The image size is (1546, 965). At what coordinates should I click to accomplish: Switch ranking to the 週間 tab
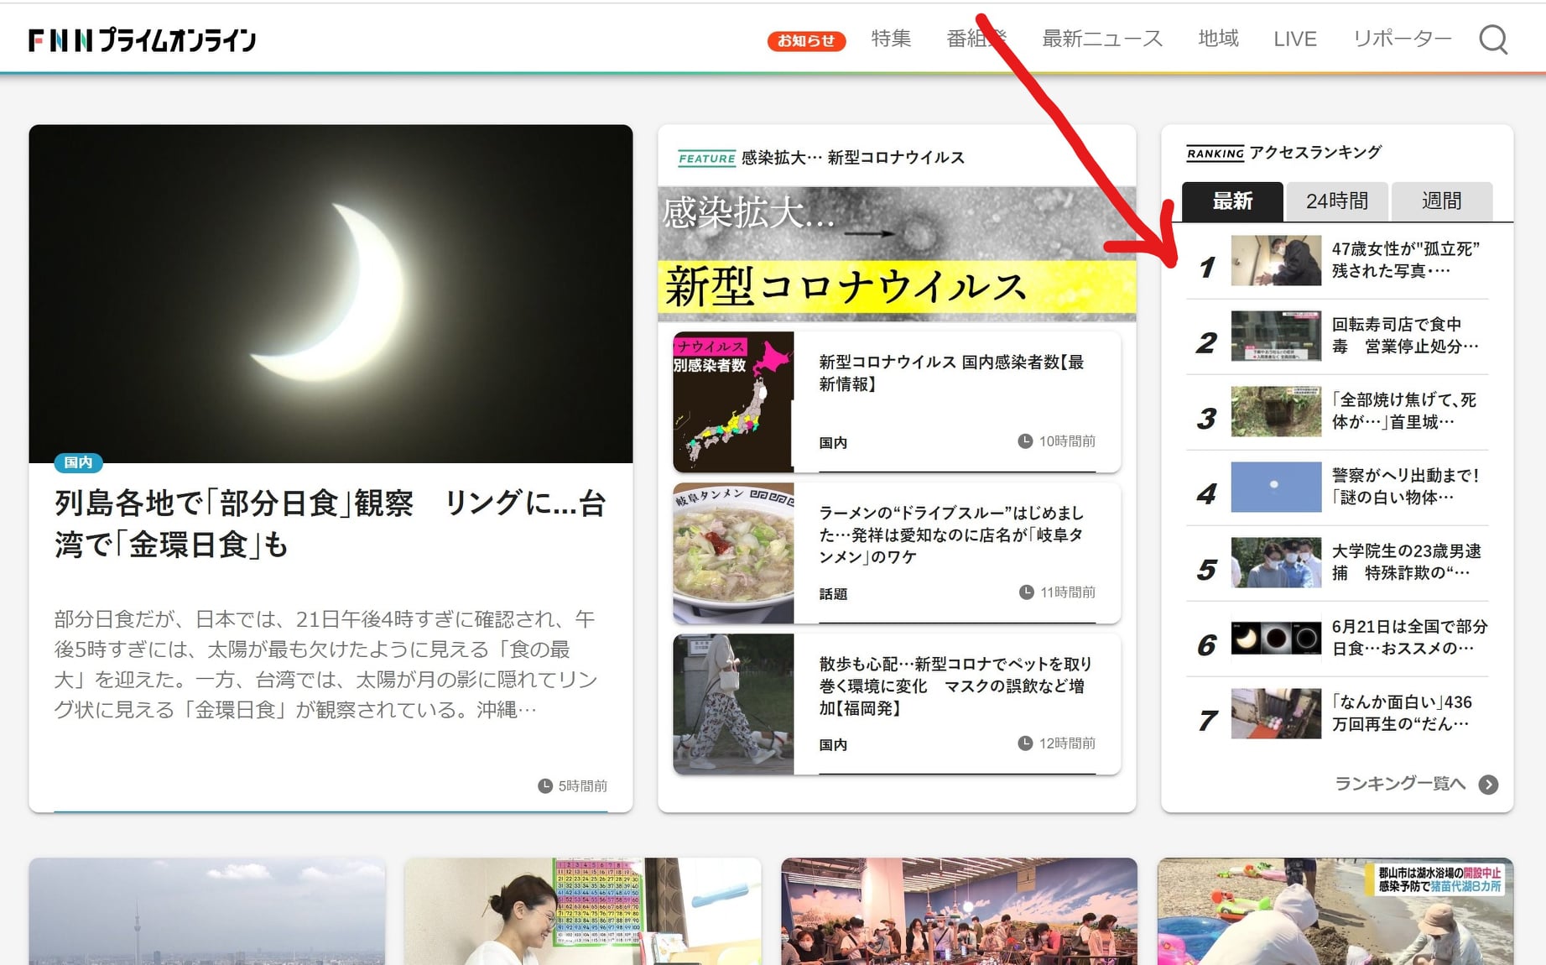[1441, 201]
